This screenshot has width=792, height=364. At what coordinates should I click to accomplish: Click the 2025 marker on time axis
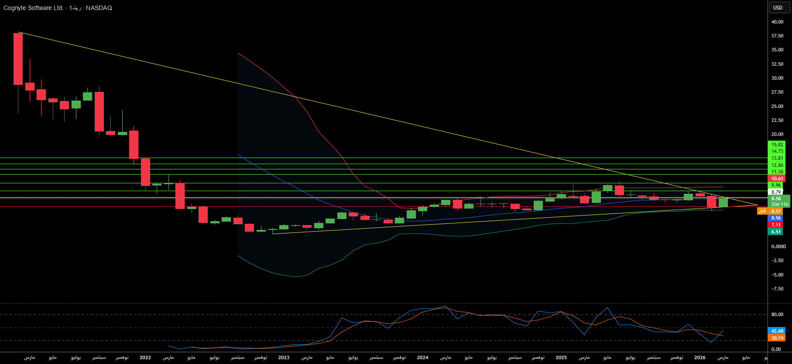[561, 357]
